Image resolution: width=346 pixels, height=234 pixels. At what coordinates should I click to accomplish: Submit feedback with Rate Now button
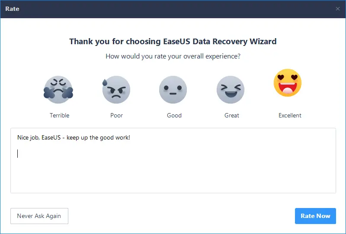(315, 216)
